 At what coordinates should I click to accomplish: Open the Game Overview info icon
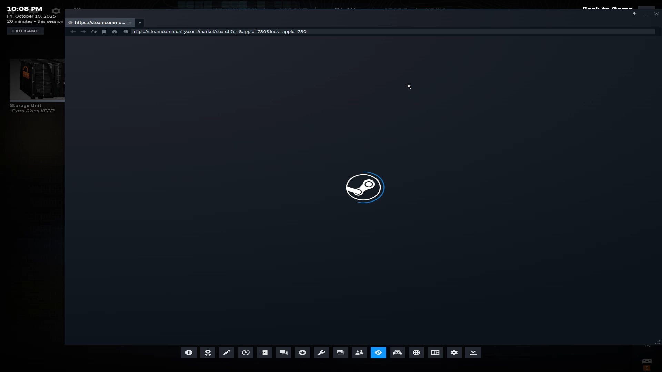click(x=189, y=352)
